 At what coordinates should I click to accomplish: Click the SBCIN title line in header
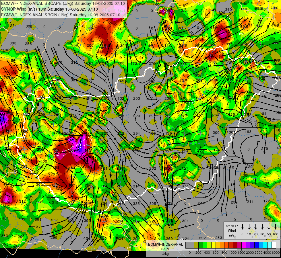click(61, 15)
